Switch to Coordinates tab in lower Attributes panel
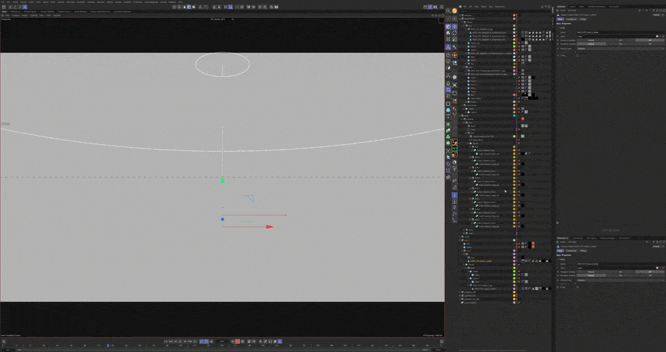Viewport: 666px width, 352px height. pyautogui.click(x=571, y=251)
